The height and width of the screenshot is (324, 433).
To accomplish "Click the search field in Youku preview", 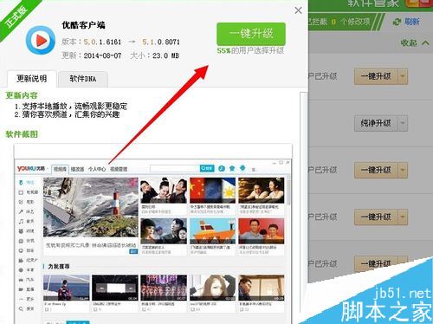I will pos(175,168).
